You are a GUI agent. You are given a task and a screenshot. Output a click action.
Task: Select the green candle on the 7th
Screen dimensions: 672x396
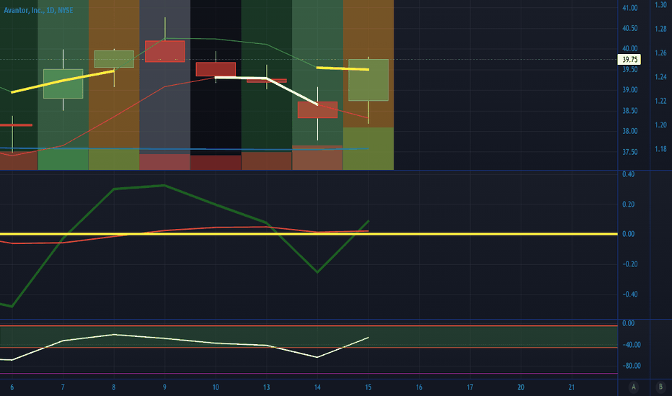[63, 84]
